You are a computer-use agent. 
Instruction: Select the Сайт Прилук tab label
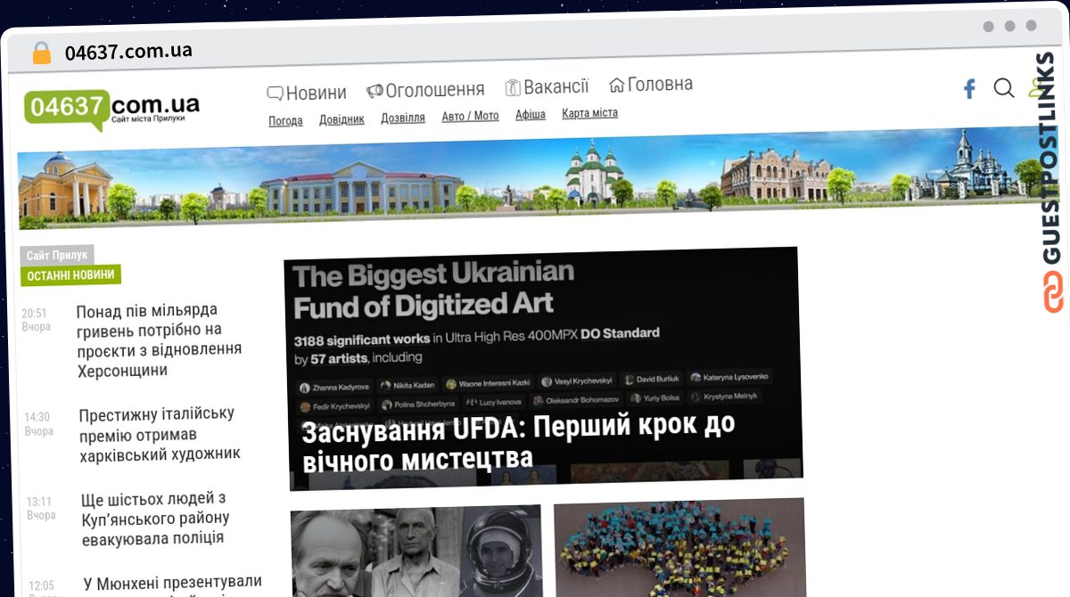point(57,255)
